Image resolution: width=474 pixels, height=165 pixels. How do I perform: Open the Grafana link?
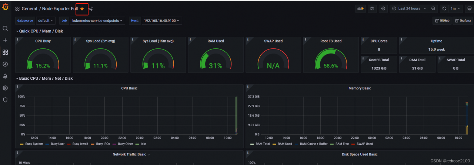click(463, 21)
